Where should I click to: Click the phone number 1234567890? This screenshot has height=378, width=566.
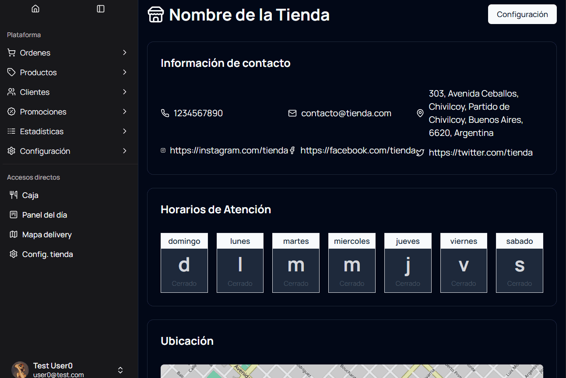coord(198,113)
